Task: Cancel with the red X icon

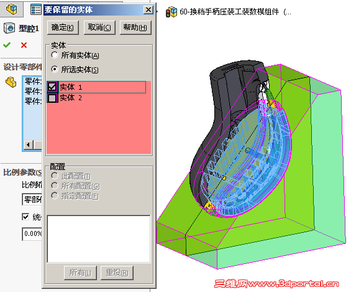Action: coord(24,45)
